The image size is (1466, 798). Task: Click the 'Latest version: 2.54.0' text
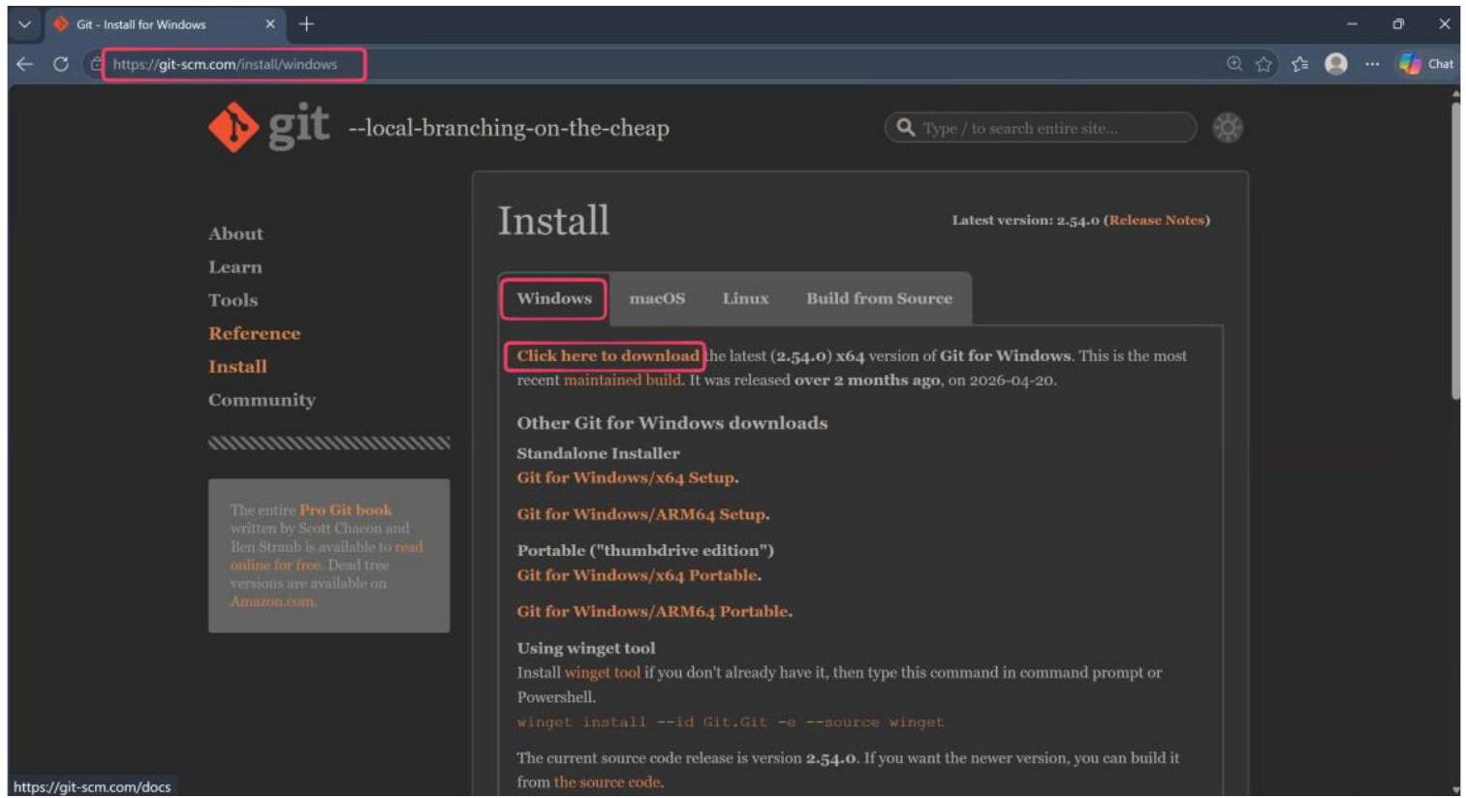coord(1025,220)
